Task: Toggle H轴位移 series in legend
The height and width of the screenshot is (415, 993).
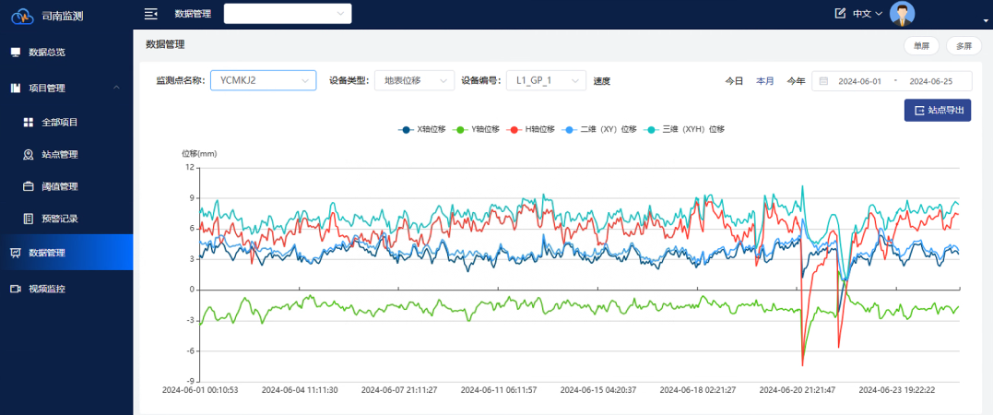Action: [532, 129]
